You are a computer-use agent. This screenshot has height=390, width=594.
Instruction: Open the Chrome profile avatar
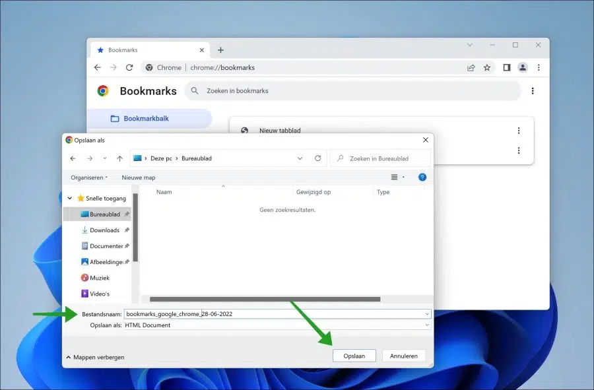[x=523, y=67]
